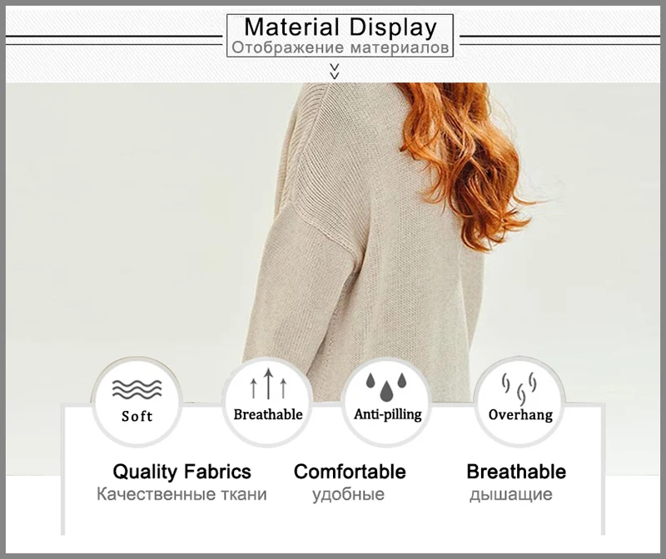Screen dimensions: 666x559
Task: Click the Breathable upward arrows icon
Action: (268, 384)
